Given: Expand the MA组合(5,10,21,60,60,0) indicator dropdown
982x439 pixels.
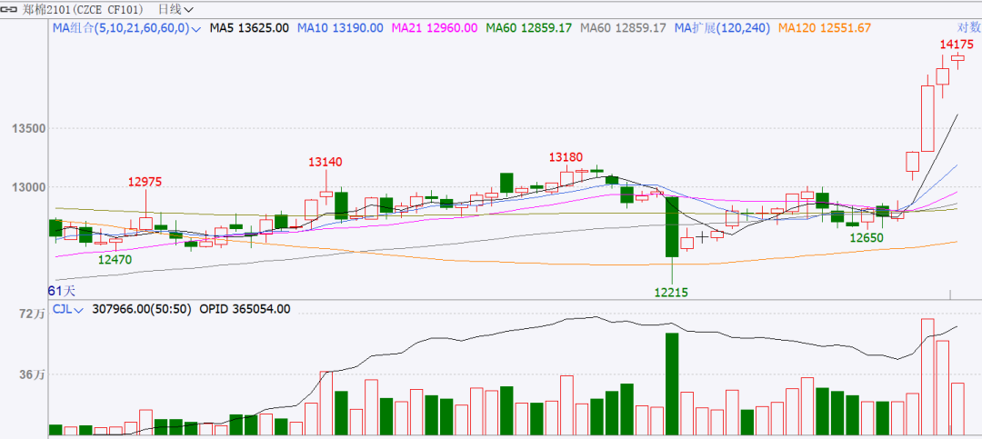Looking at the screenshot, I should (x=127, y=28).
